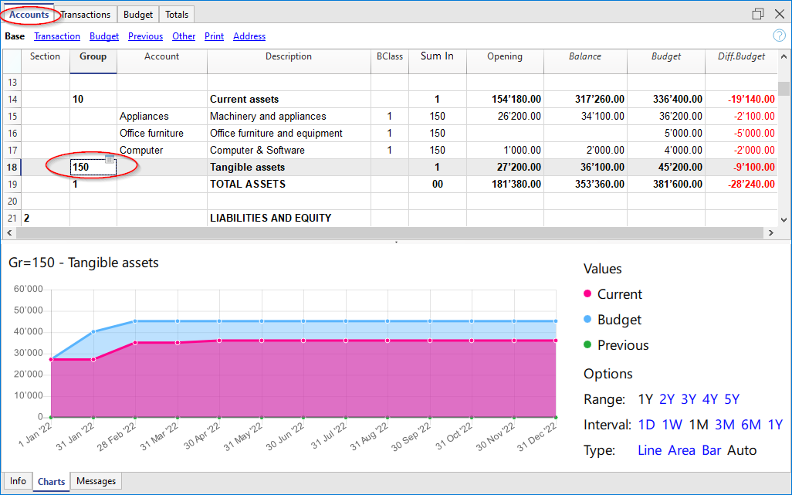Set chart range to 3Y
Viewport: 792px width, 495px height.
point(689,399)
